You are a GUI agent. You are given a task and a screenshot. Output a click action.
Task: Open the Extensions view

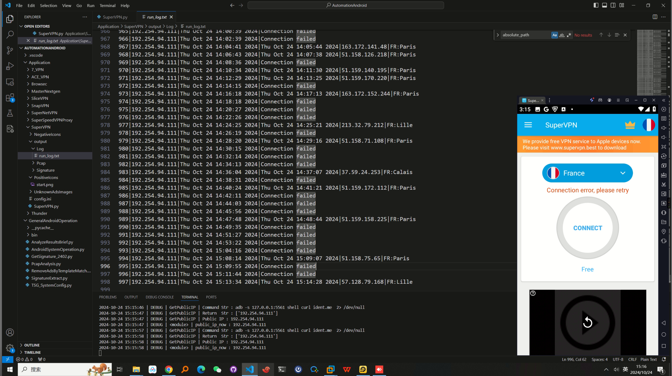click(x=10, y=98)
